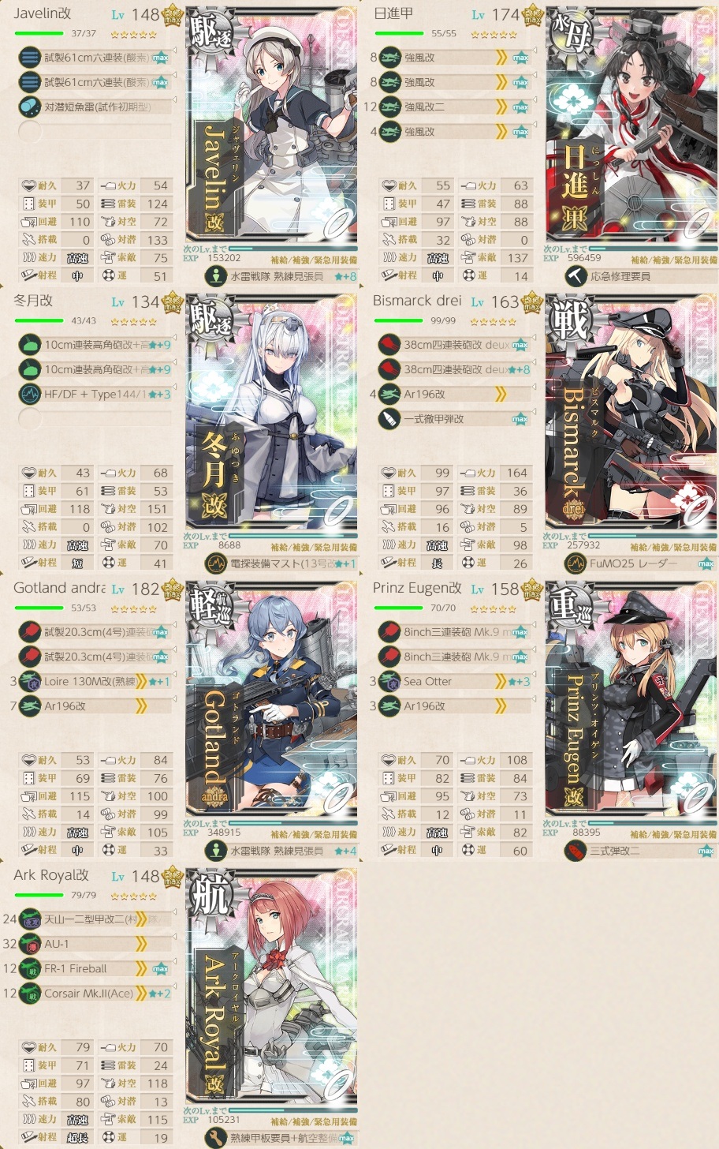This screenshot has height=1149, width=719.
Task: Select the empty fourth slot on Javelin改
Action: [95, 131]
